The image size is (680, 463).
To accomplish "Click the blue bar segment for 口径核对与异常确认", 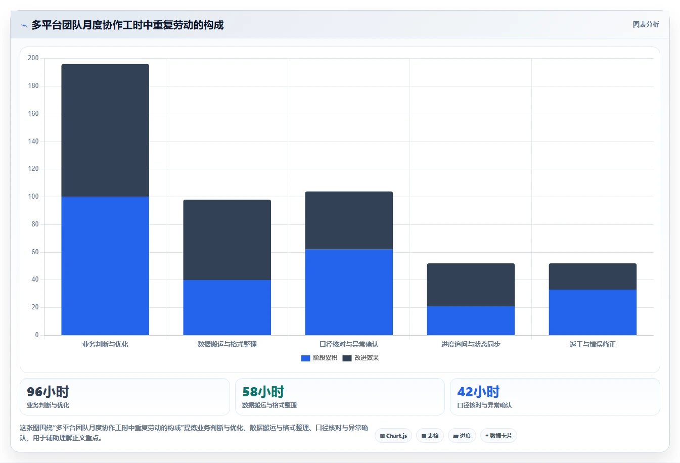I will pos(349,292).
